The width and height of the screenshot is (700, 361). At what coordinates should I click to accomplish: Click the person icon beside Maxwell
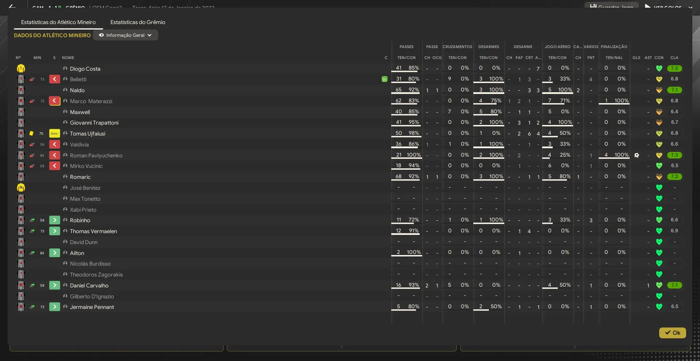point(65,112)
